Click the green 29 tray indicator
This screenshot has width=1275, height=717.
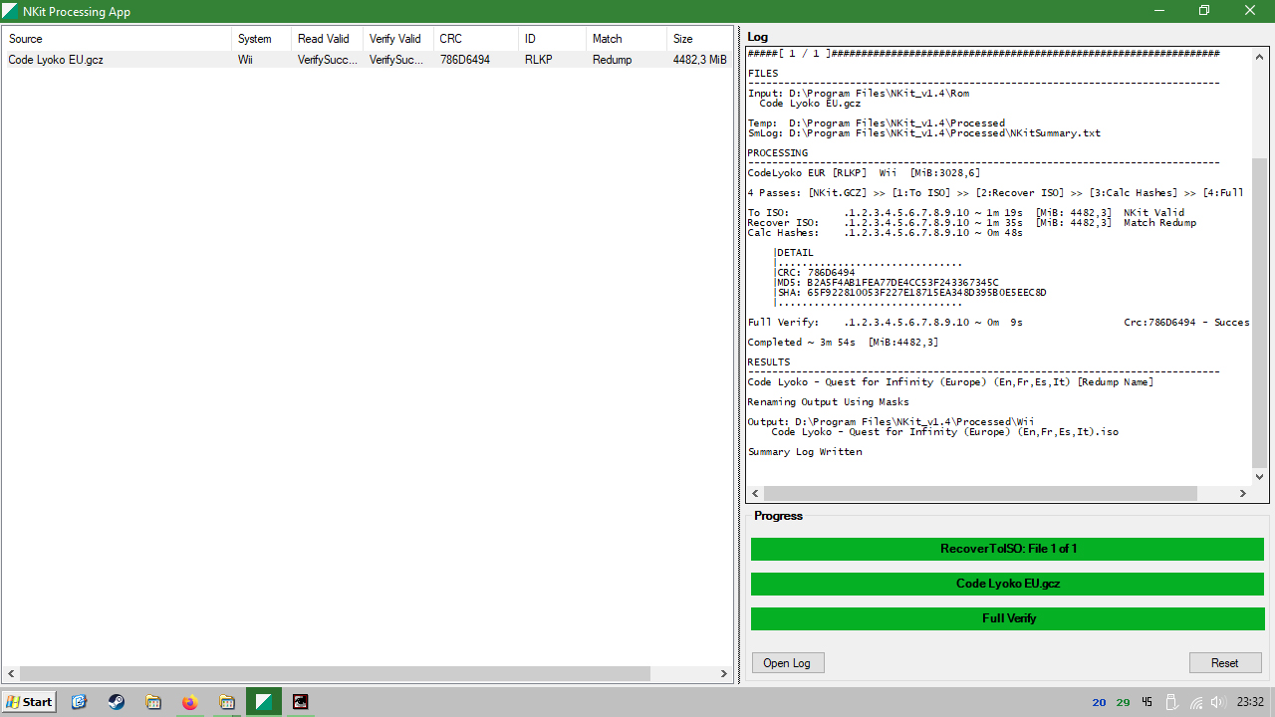pos(1124,702)
